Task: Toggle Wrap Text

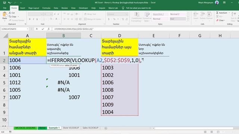Action: tap(90, 14)
